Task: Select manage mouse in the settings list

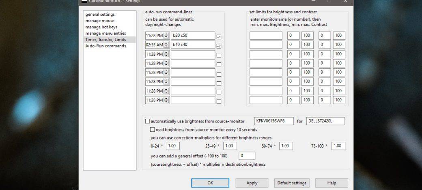Action: click(x=100, y=21)
